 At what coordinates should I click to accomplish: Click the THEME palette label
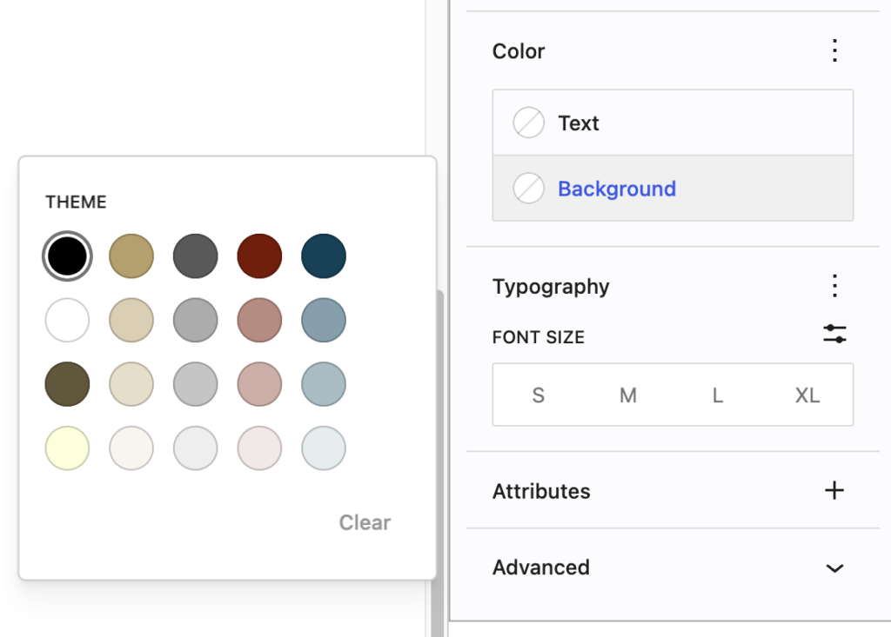[77, 202]
